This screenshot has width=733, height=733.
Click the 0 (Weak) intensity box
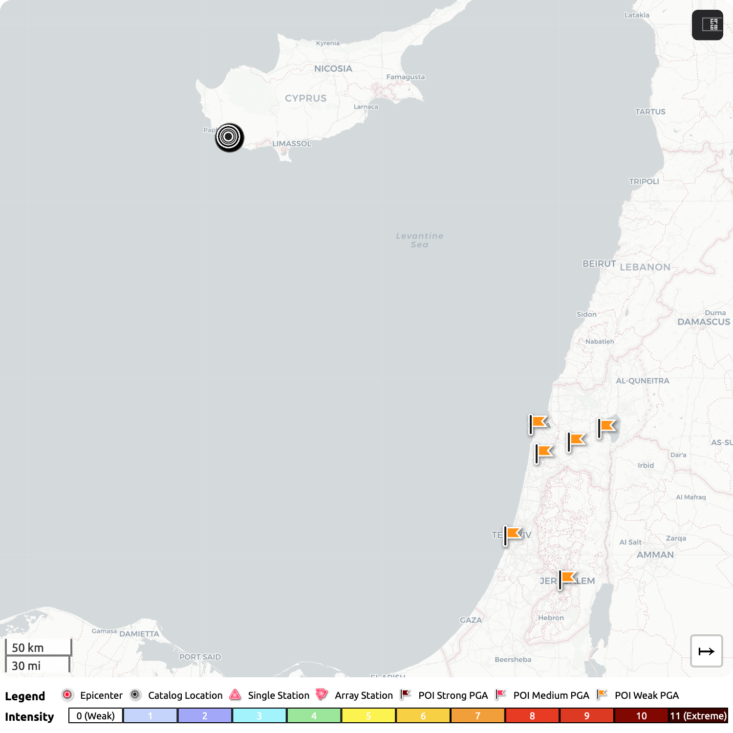96,716
